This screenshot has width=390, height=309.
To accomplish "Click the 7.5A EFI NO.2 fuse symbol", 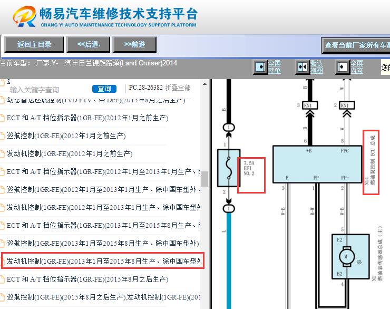I will pos(229,168).
